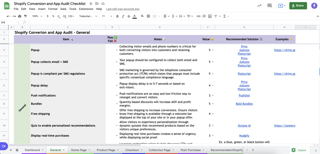Open the PushOwl link

[x=244, y=95]
